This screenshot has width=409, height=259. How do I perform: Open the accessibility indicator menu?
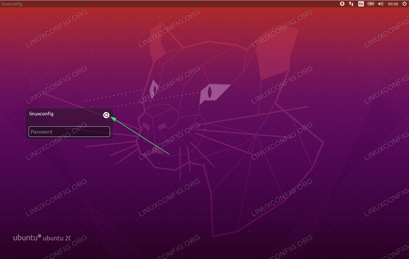pos(342,4)
